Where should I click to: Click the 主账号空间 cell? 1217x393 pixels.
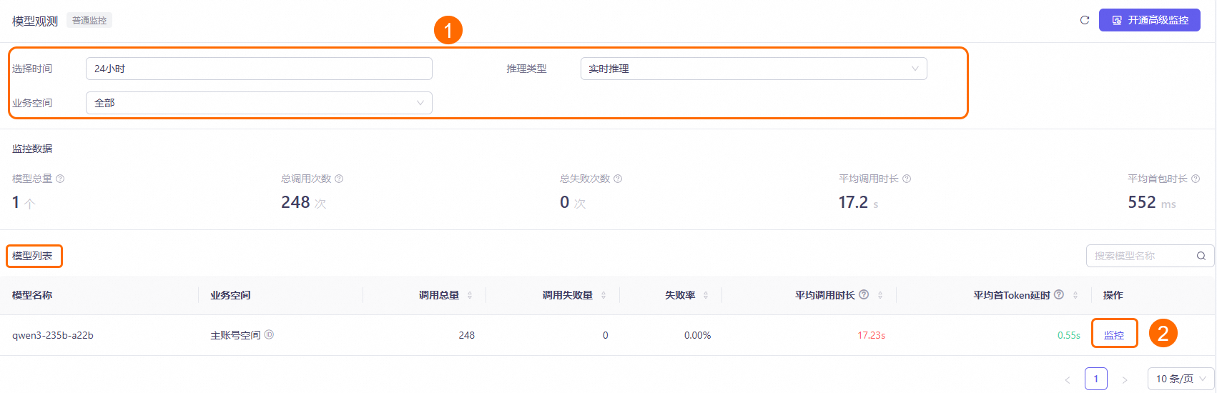235,335
